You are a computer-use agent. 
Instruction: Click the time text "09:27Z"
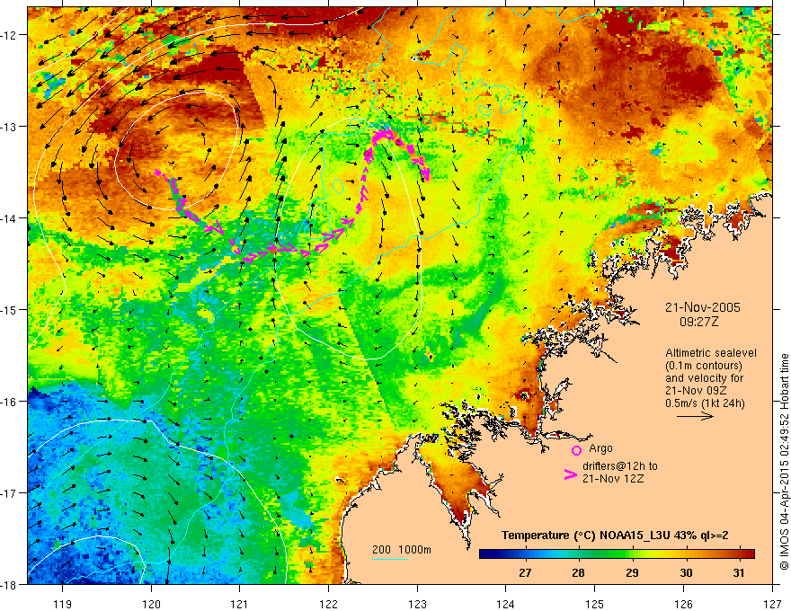point(698,321)
